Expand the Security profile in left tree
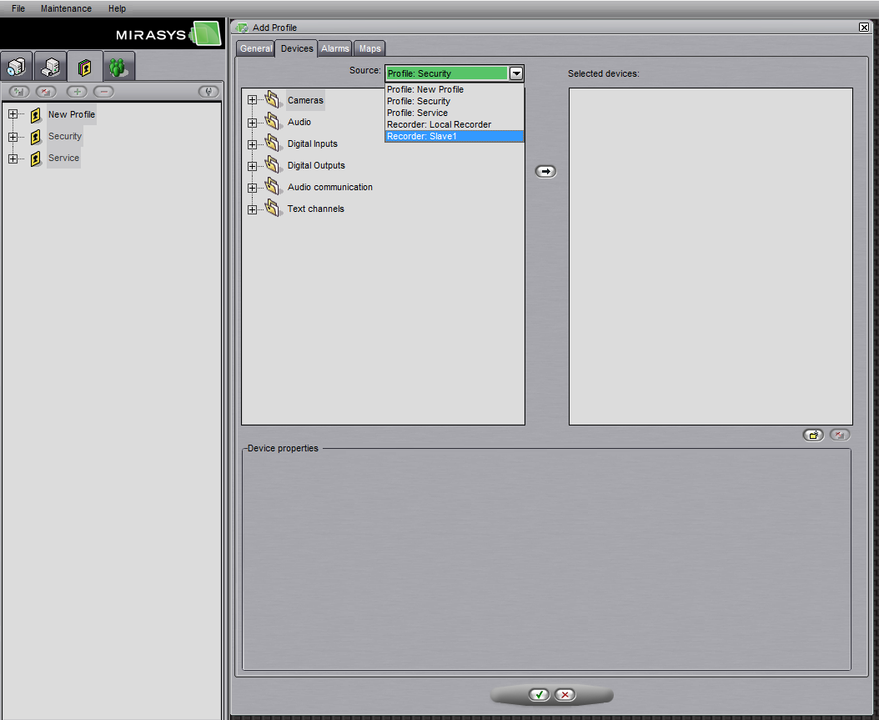This screenshot has width=879, height=720. point(13,136)
